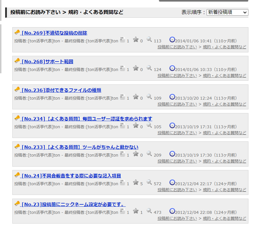Click the clock icon on post No.24
The height and width of the screenshot is (231, 259).
pos(172,182)
